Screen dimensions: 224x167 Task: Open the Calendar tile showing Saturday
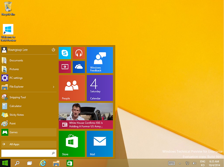click(100, 88)
